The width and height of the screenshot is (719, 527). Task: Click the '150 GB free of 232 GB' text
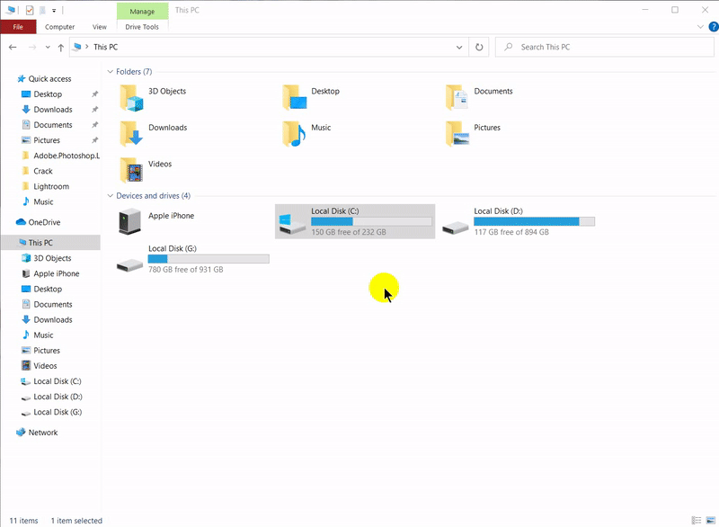pos(349,232)
